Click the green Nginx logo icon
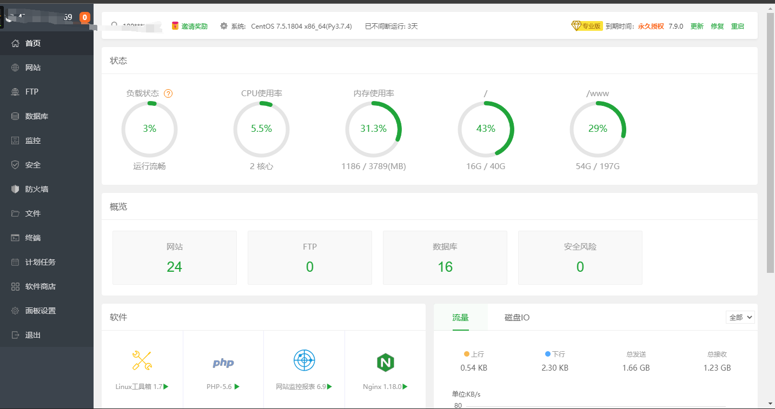 click(385, 362)
